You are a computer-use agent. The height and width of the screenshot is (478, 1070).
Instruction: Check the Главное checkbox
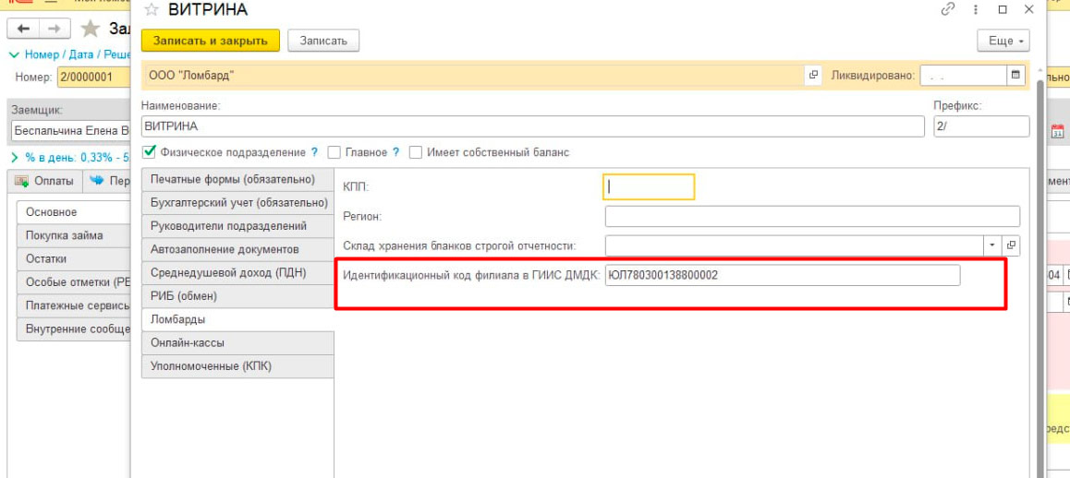click(x=334, y=152)
